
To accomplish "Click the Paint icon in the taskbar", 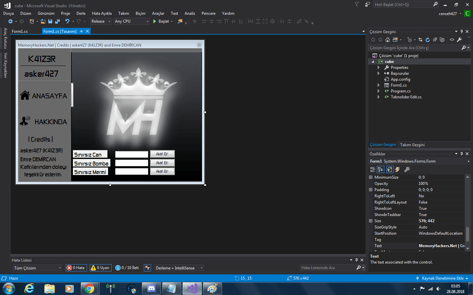I will (x=212, y=288).
